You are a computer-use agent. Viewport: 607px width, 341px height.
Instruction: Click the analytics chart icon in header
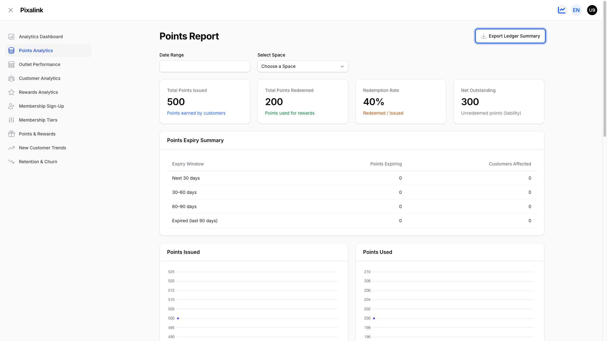(562, 10)
